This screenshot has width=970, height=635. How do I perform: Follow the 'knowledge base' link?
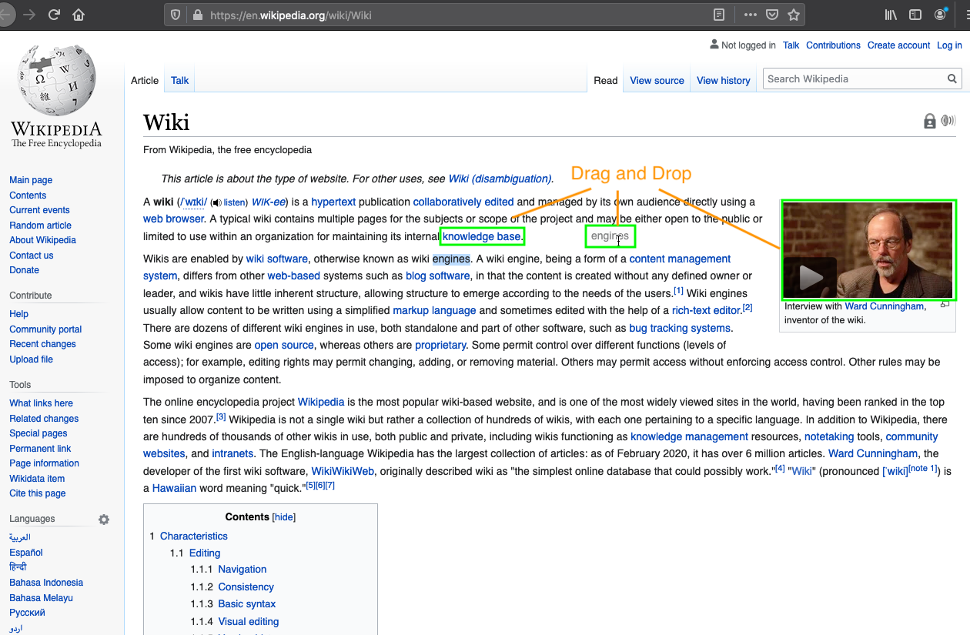pos(481,236)
